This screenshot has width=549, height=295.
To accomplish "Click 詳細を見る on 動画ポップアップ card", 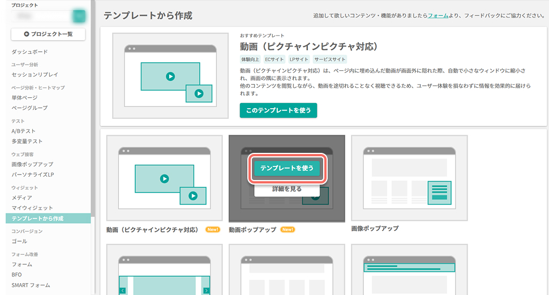I will (287, 189).
